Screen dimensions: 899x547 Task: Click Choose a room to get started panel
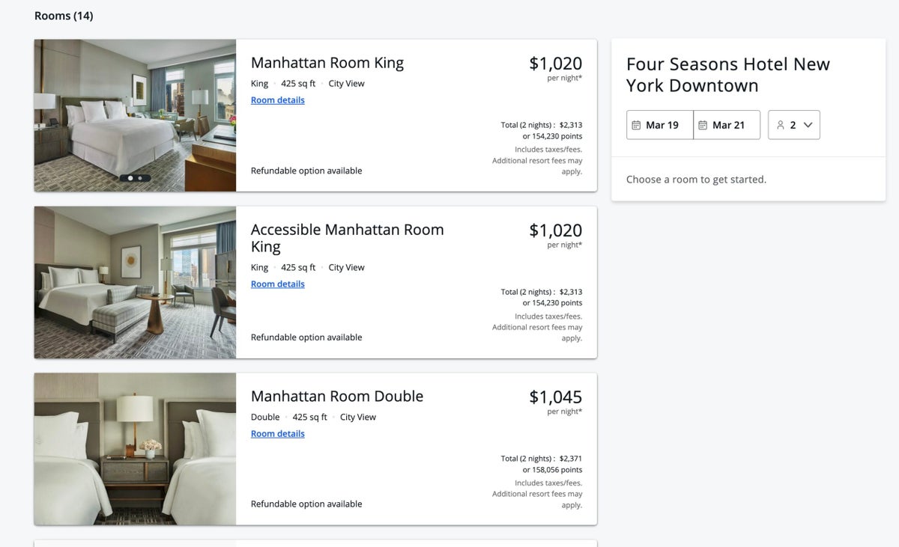coord(695,179)
